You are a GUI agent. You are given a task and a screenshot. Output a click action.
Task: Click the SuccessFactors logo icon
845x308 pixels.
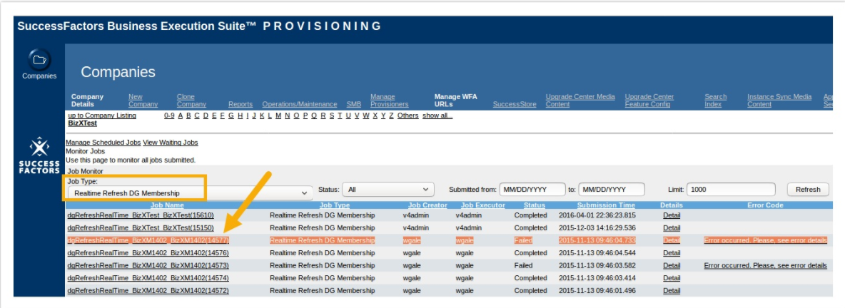pyautogui.click(x=39, y=147)
